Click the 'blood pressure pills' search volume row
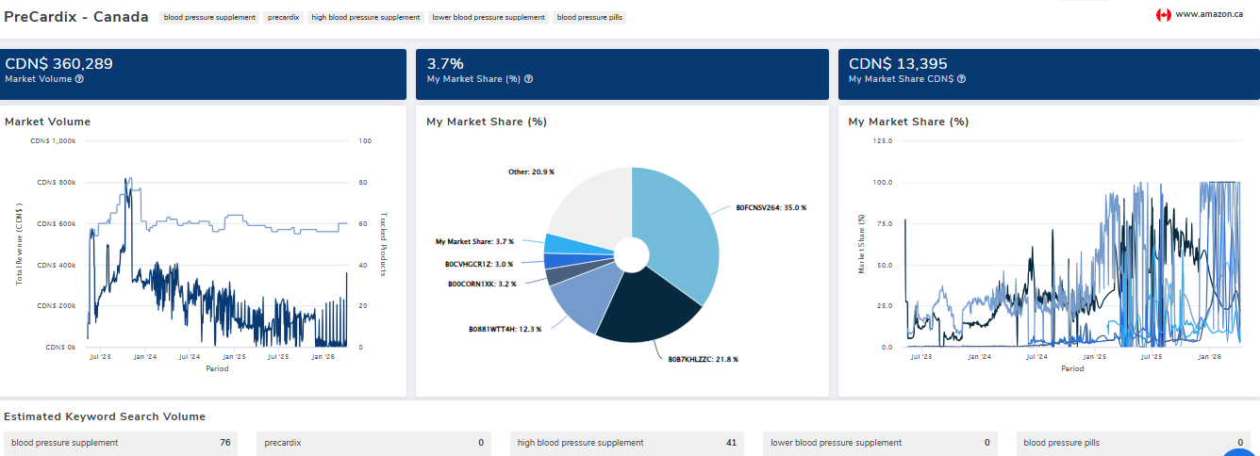This screenshot has width=1260, height=456. click(x=1133, y=443)
